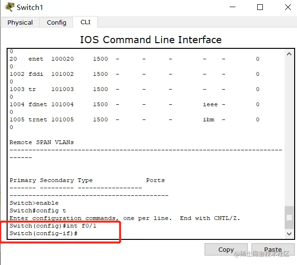Screen dimensions: 297x265
Task: Switch to the Config tab
Action: 56,23
